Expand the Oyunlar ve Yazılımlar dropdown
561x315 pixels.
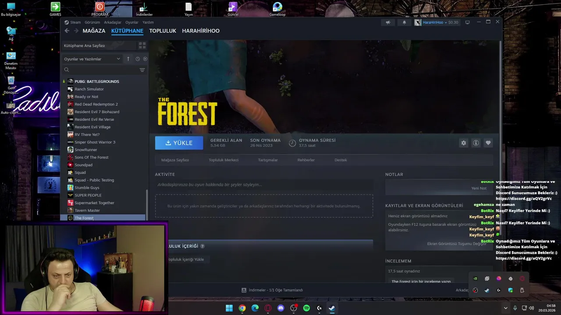pyautogui.click(x=92, y=59)
